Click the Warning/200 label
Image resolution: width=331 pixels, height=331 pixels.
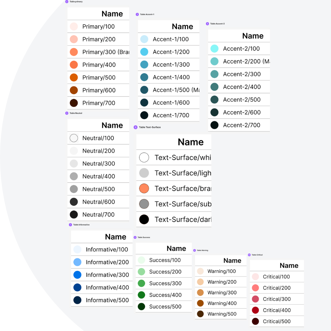click(222, 282)
